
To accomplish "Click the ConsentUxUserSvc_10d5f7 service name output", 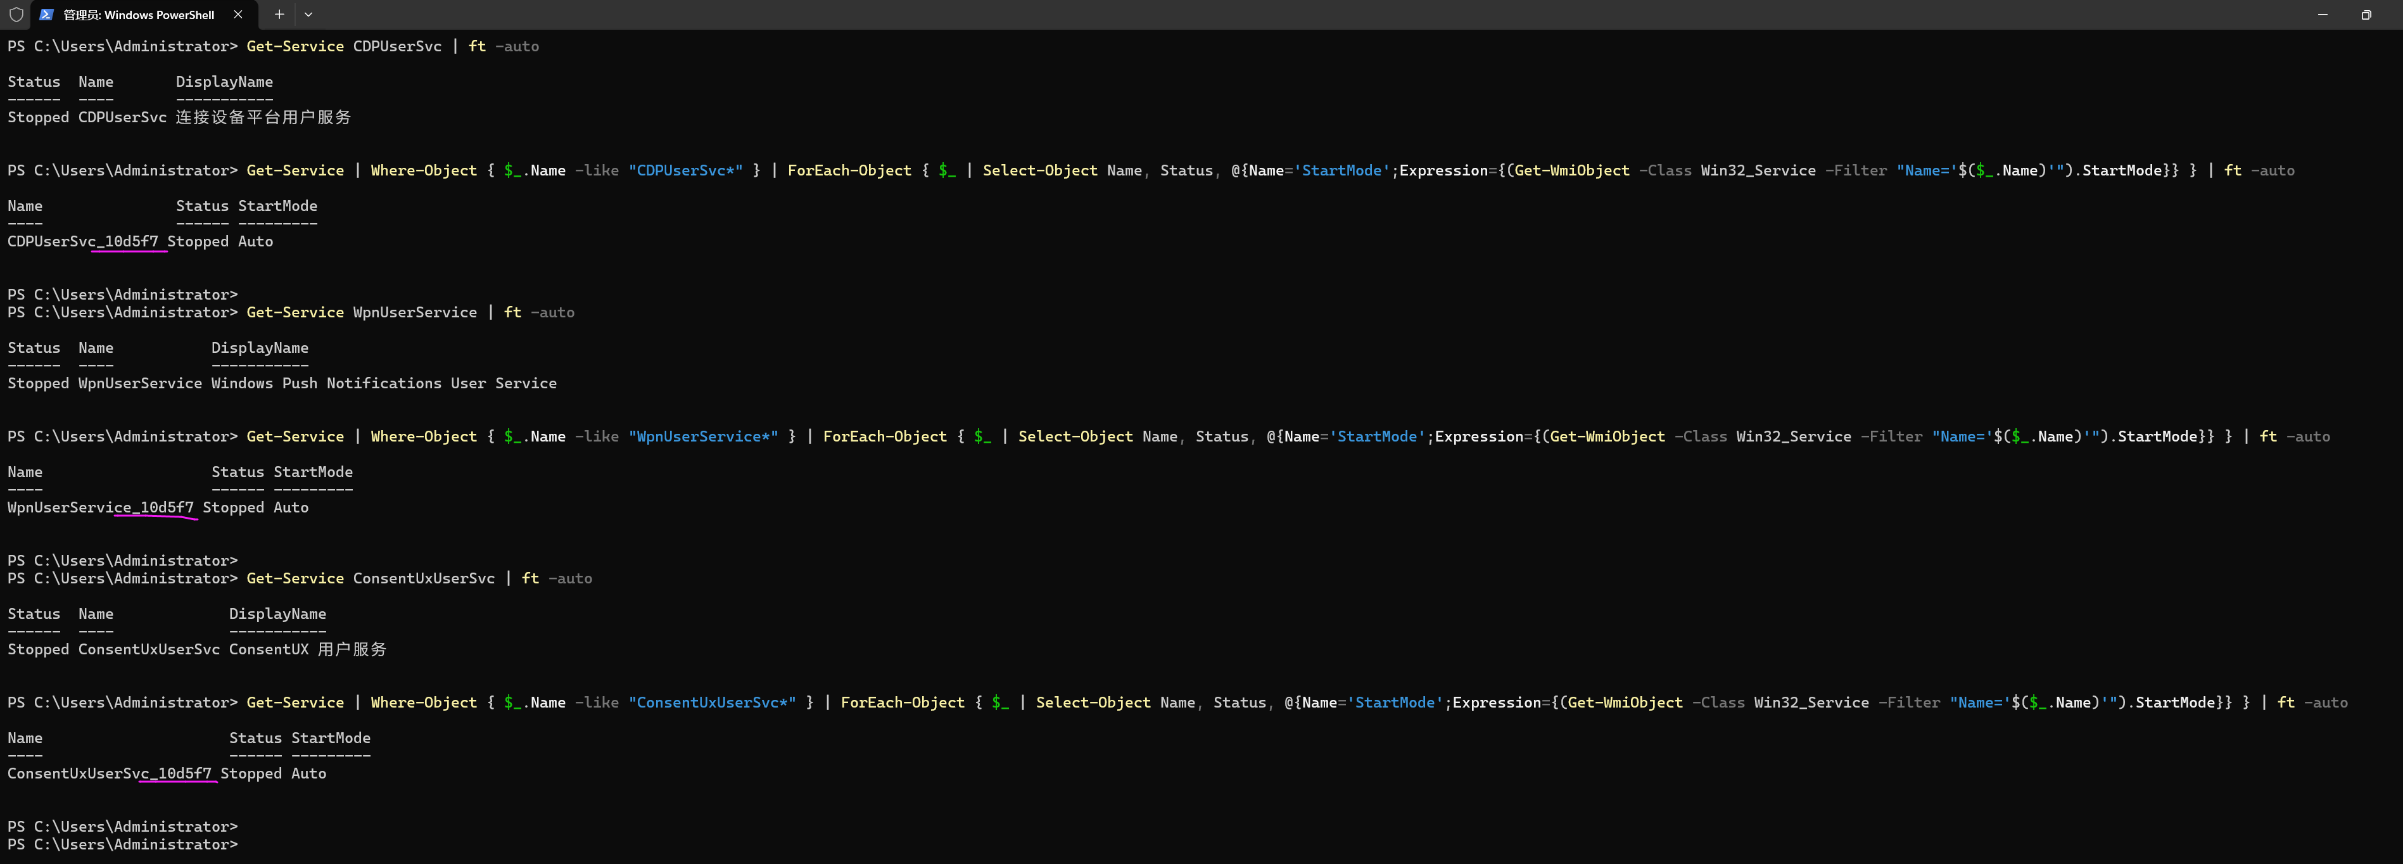I will pyautogui.click(x=109, y=773).
